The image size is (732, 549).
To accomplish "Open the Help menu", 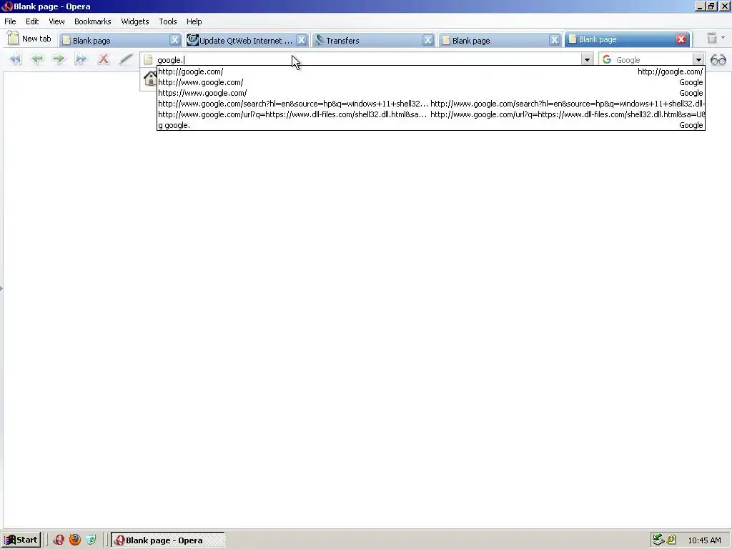I will click(x=194, y=21).
